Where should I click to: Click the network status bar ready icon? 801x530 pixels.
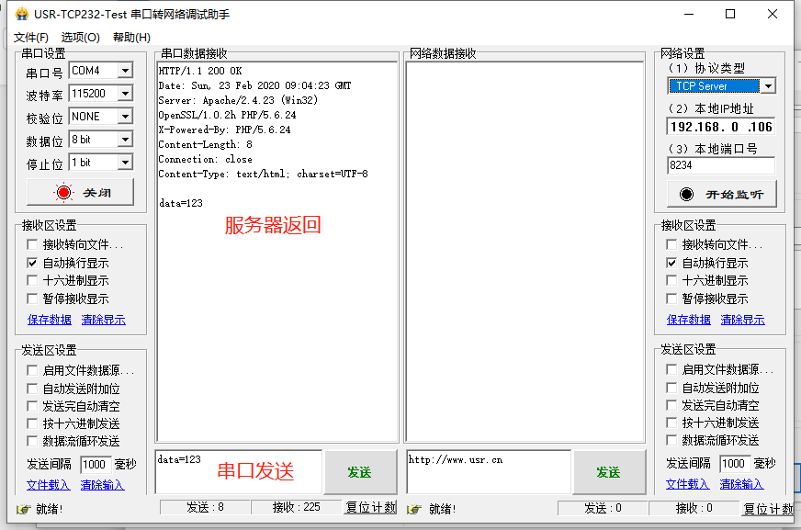[x=414, y=509]
